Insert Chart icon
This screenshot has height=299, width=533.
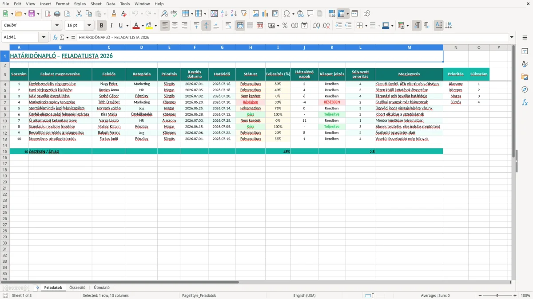click(x=266, y=14)
